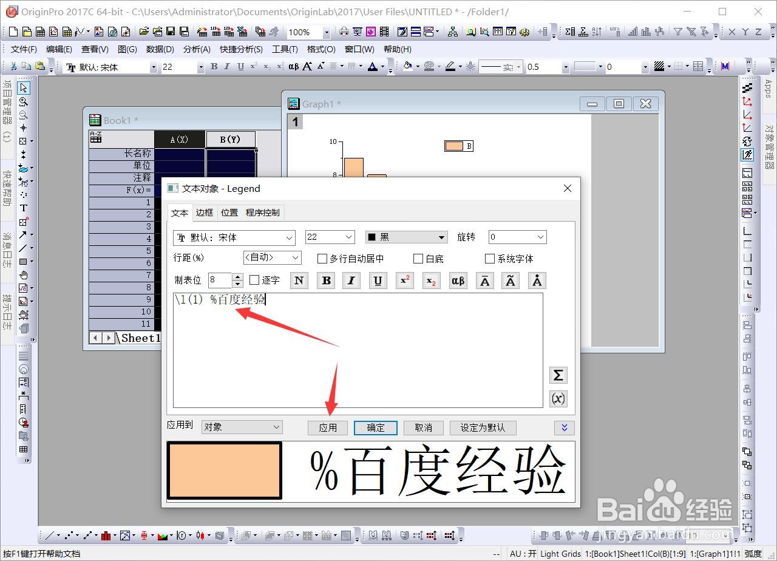
Task: Click the line color pen icon in toolbar
Action: [x=450, y=66]
